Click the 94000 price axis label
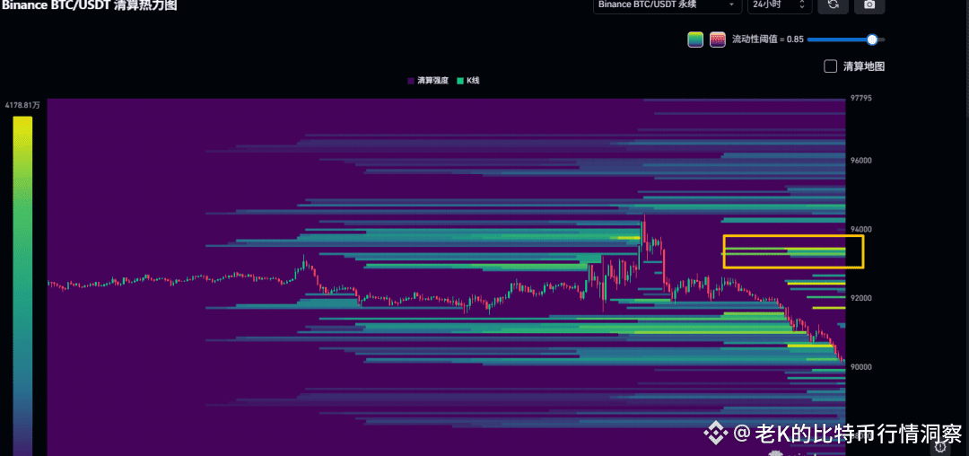The width and height of the screenshot is (969, 456). [860, 230]
